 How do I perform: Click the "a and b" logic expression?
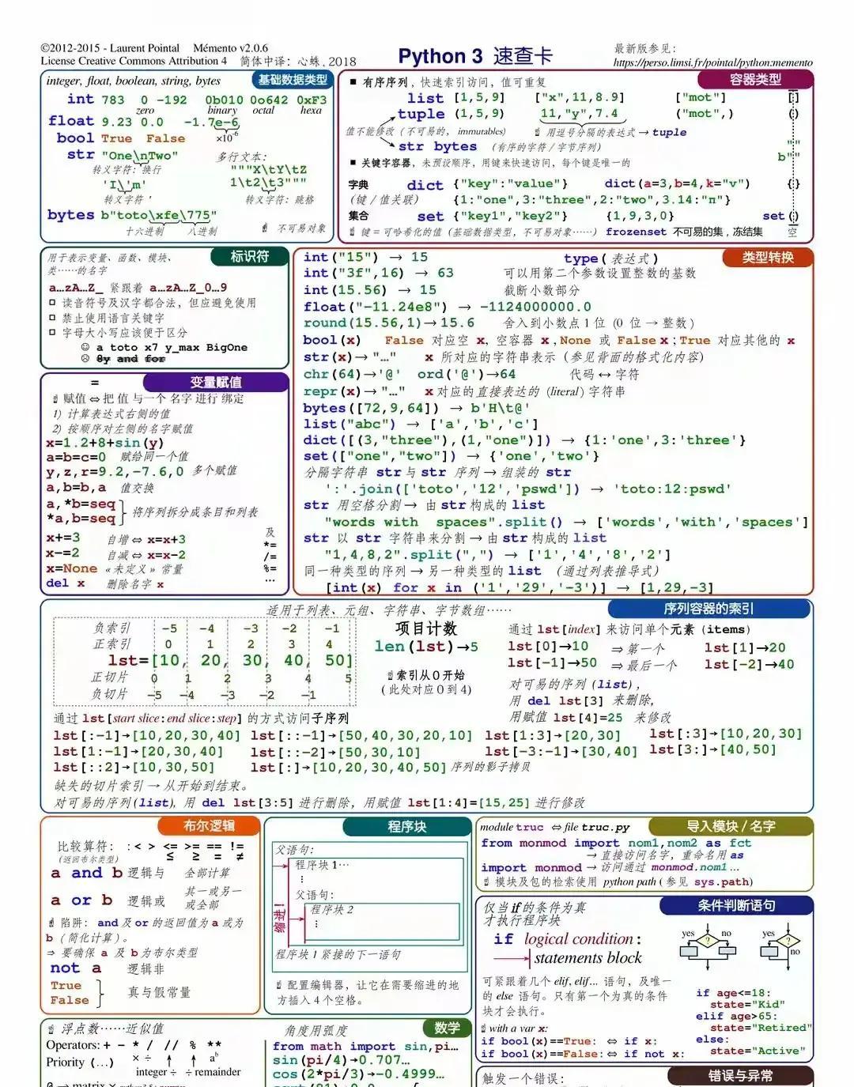[x=86, y=873]
